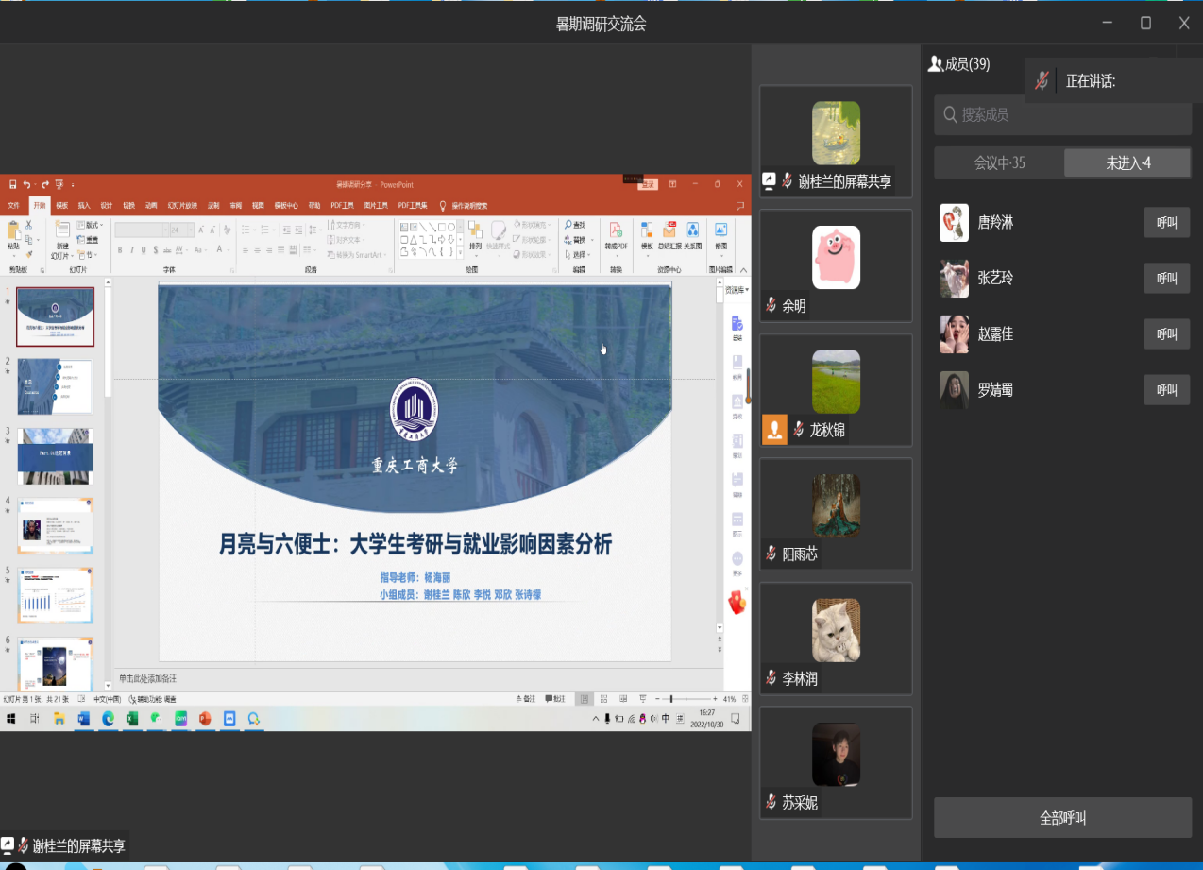Collapse the ribbon using the chevron arrow
The width and height of the screenshot is (1203, 870).
pyautogui.click(x=742, y=269)
